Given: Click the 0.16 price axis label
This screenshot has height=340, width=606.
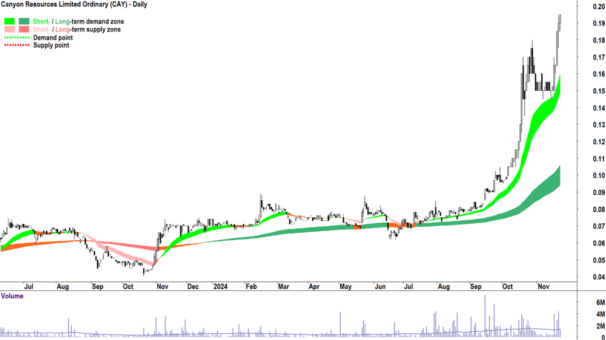Looking at the screenshot, I should pos(599,74).
